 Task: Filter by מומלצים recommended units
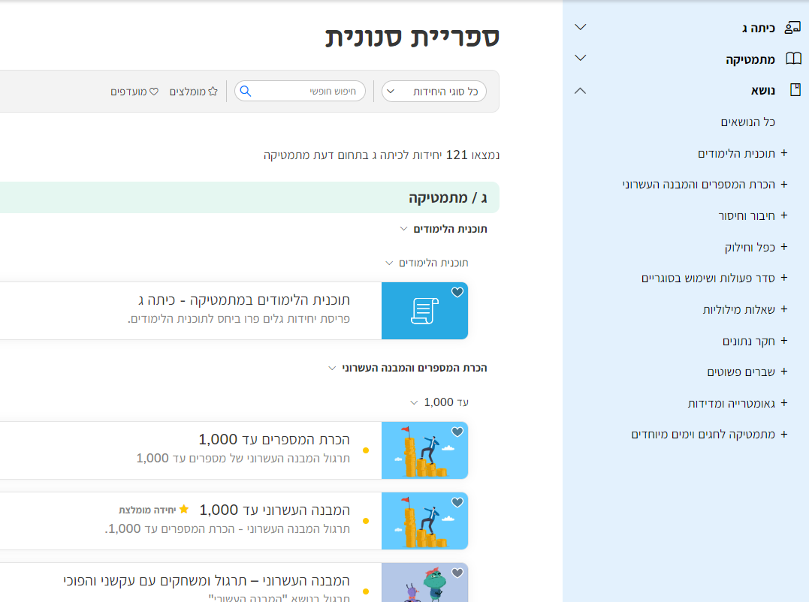point(194,92)
